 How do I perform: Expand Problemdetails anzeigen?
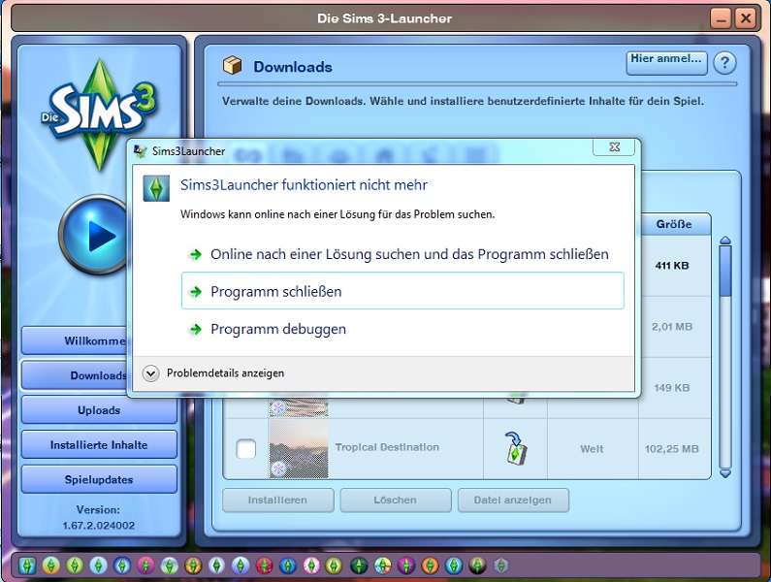click(x=213, y=373)
